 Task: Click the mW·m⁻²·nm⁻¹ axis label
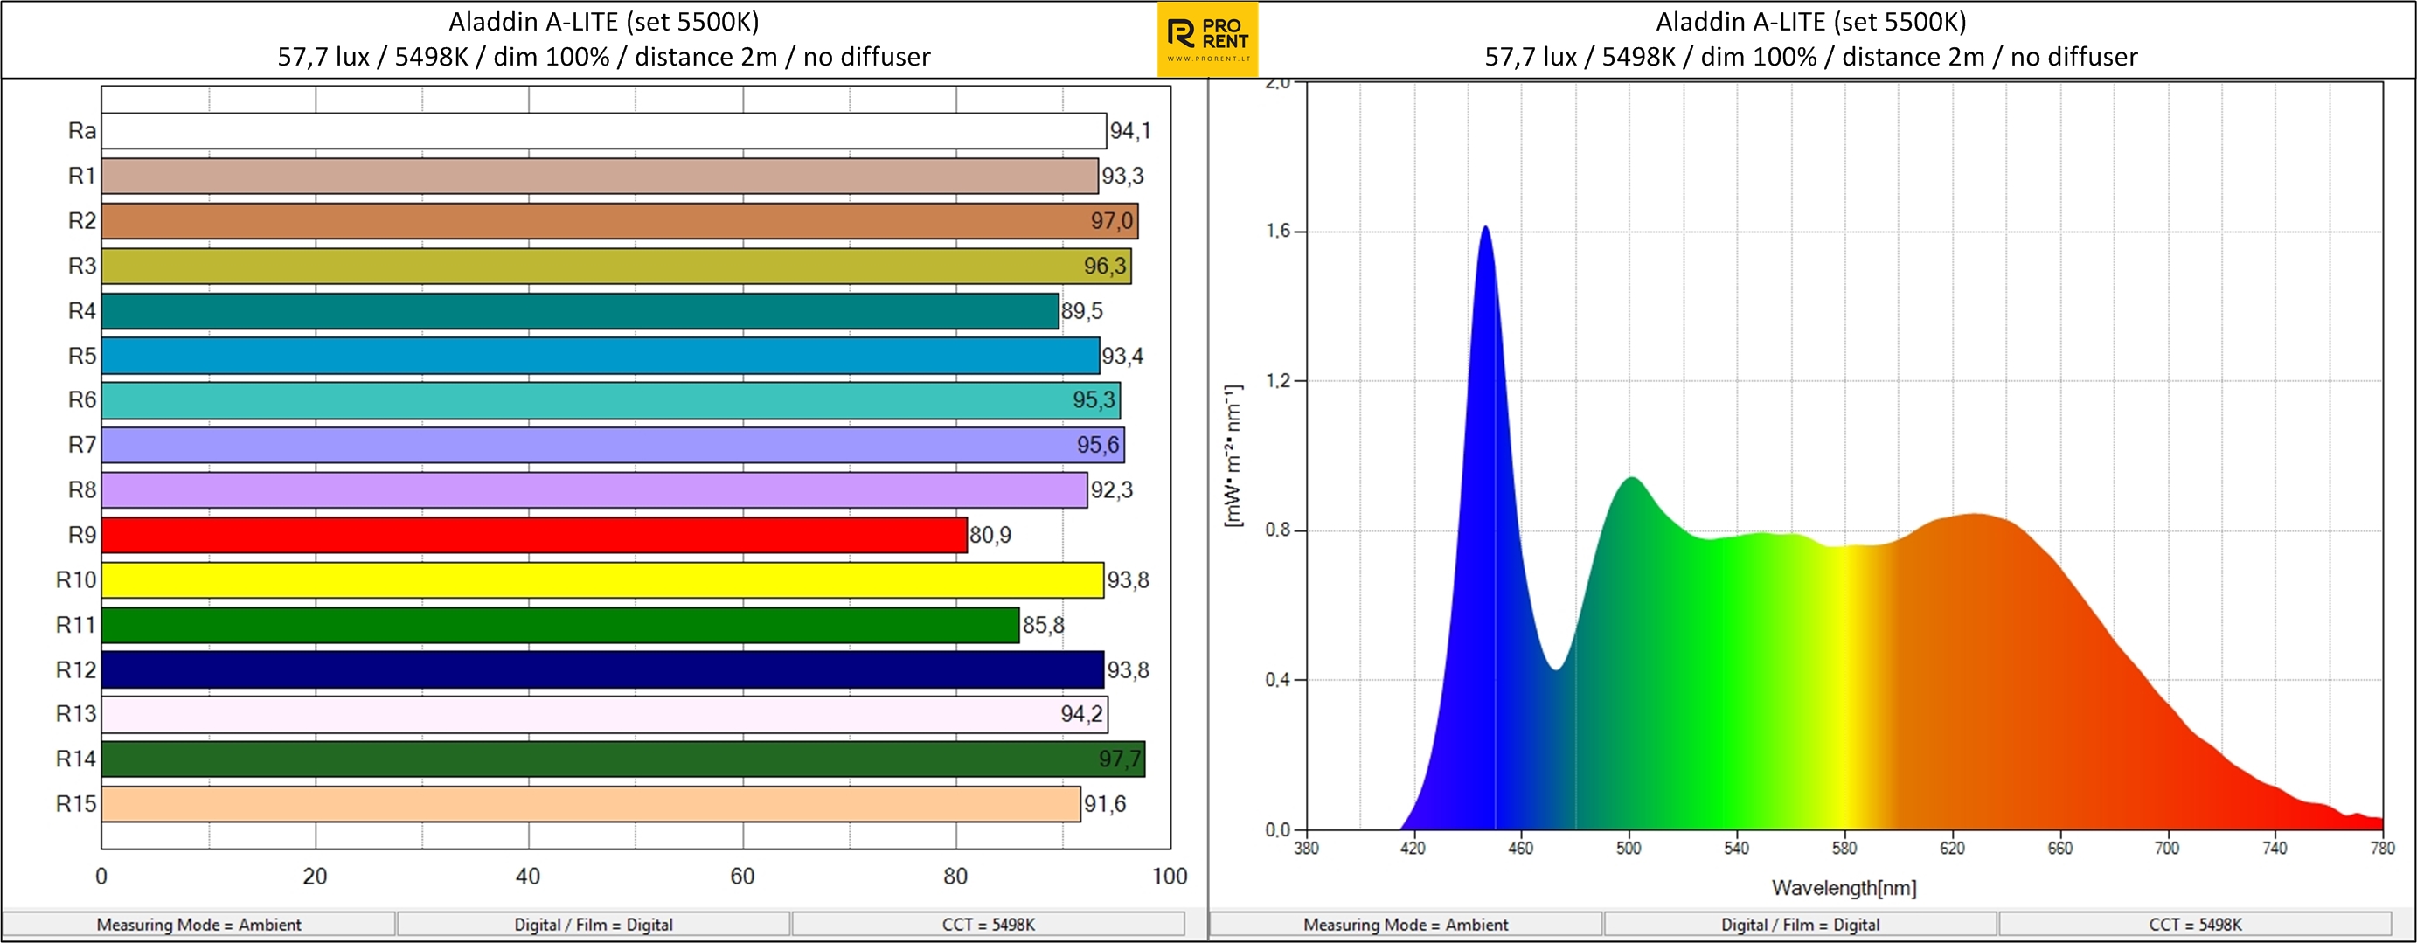pos(1233,456)
